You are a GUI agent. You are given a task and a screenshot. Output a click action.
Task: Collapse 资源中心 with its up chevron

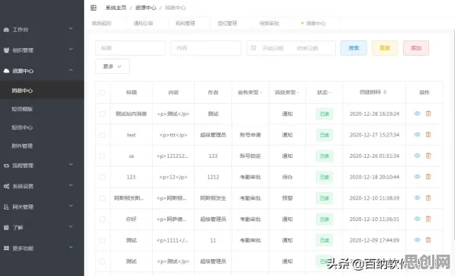click(x=70, y=70)
